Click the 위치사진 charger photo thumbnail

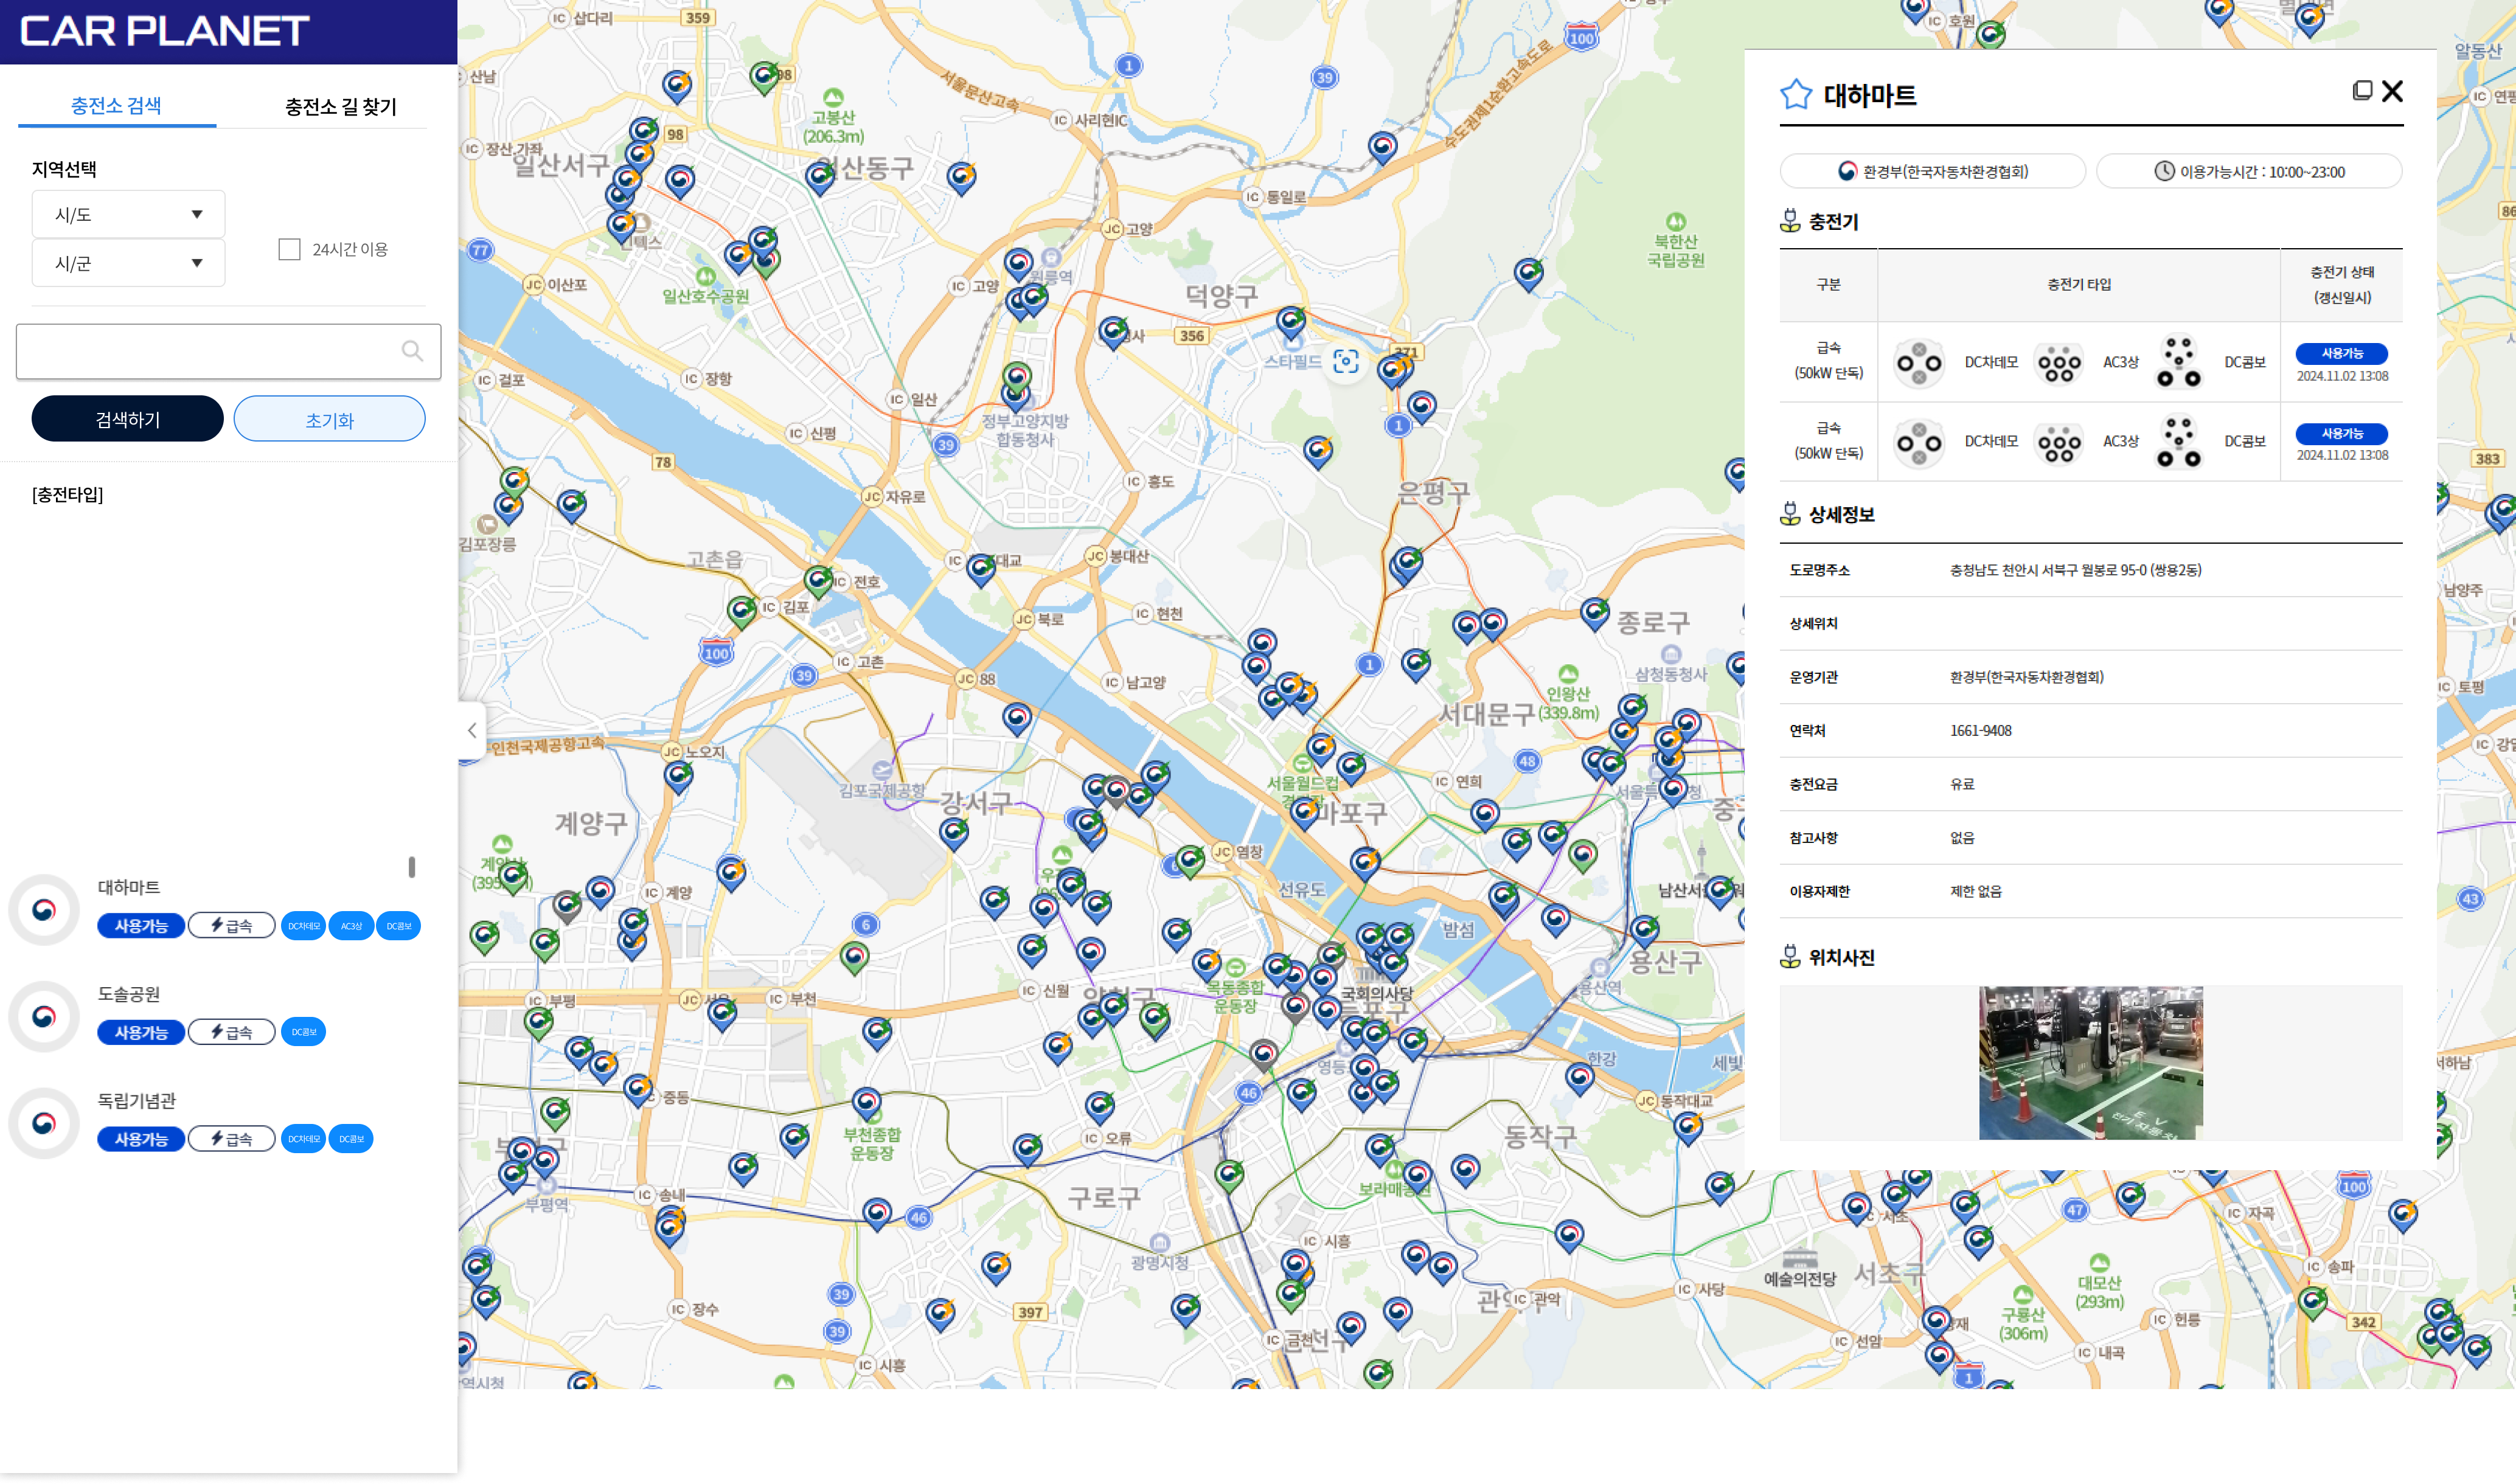2090,1062
